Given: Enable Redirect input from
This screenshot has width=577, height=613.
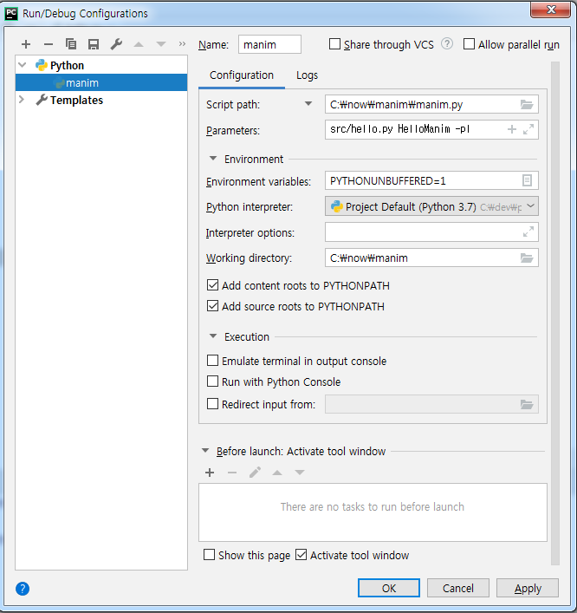Looking at the screenshot, I should click(x=212, y=404).
